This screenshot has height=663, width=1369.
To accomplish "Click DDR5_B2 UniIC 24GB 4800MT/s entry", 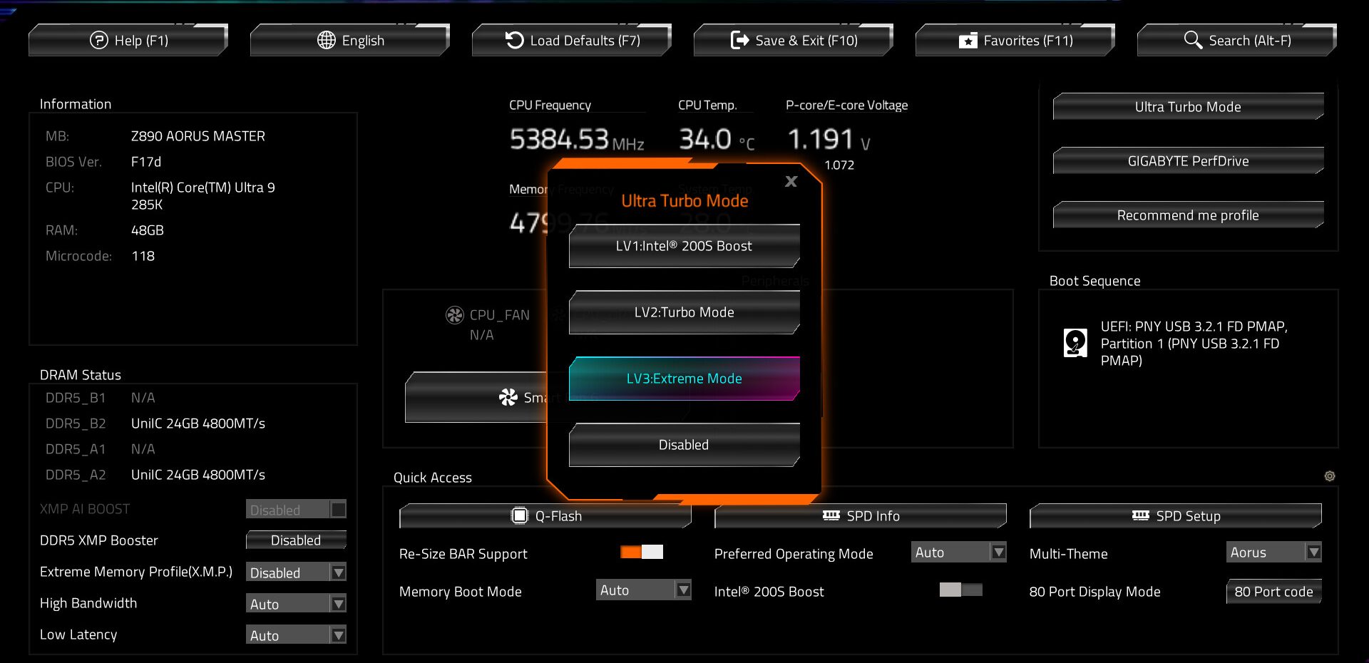I will 198,423.
